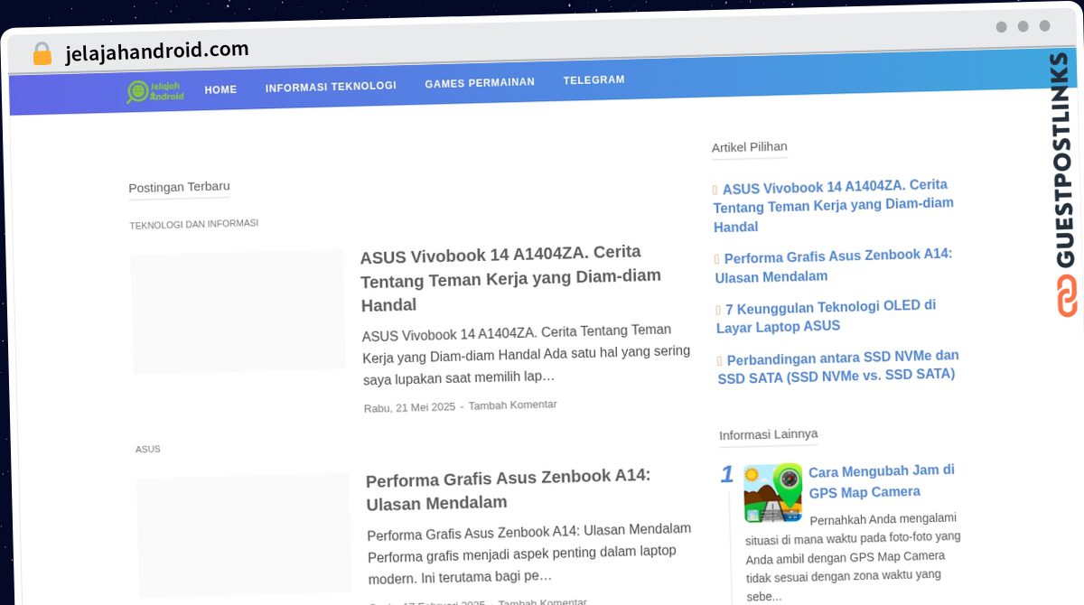1084x605 pixels.
Task: Open sidebar link Perbandingan SSD NVMe dan SATA
Action: coord(838,366)
